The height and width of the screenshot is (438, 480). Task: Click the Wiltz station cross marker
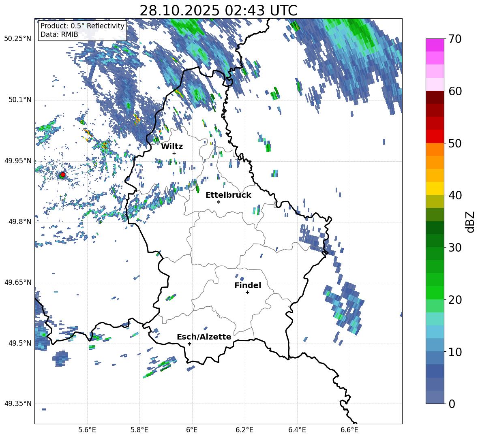pos(174,153)
